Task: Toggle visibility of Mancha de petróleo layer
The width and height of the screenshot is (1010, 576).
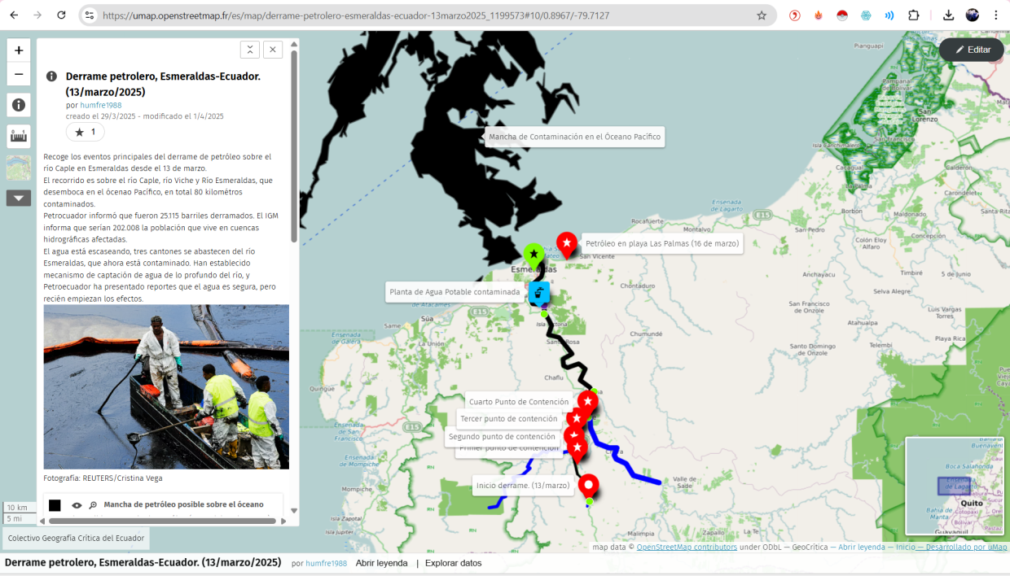Action: click(77, 505)
